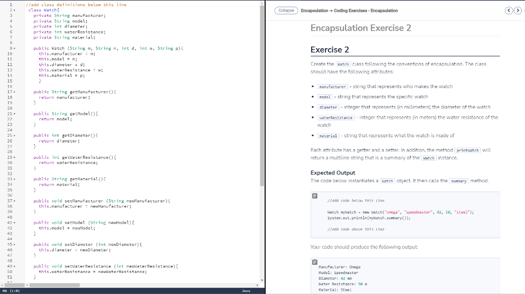
Task: Copy the expected output block icon
Action: click(315, 262)
